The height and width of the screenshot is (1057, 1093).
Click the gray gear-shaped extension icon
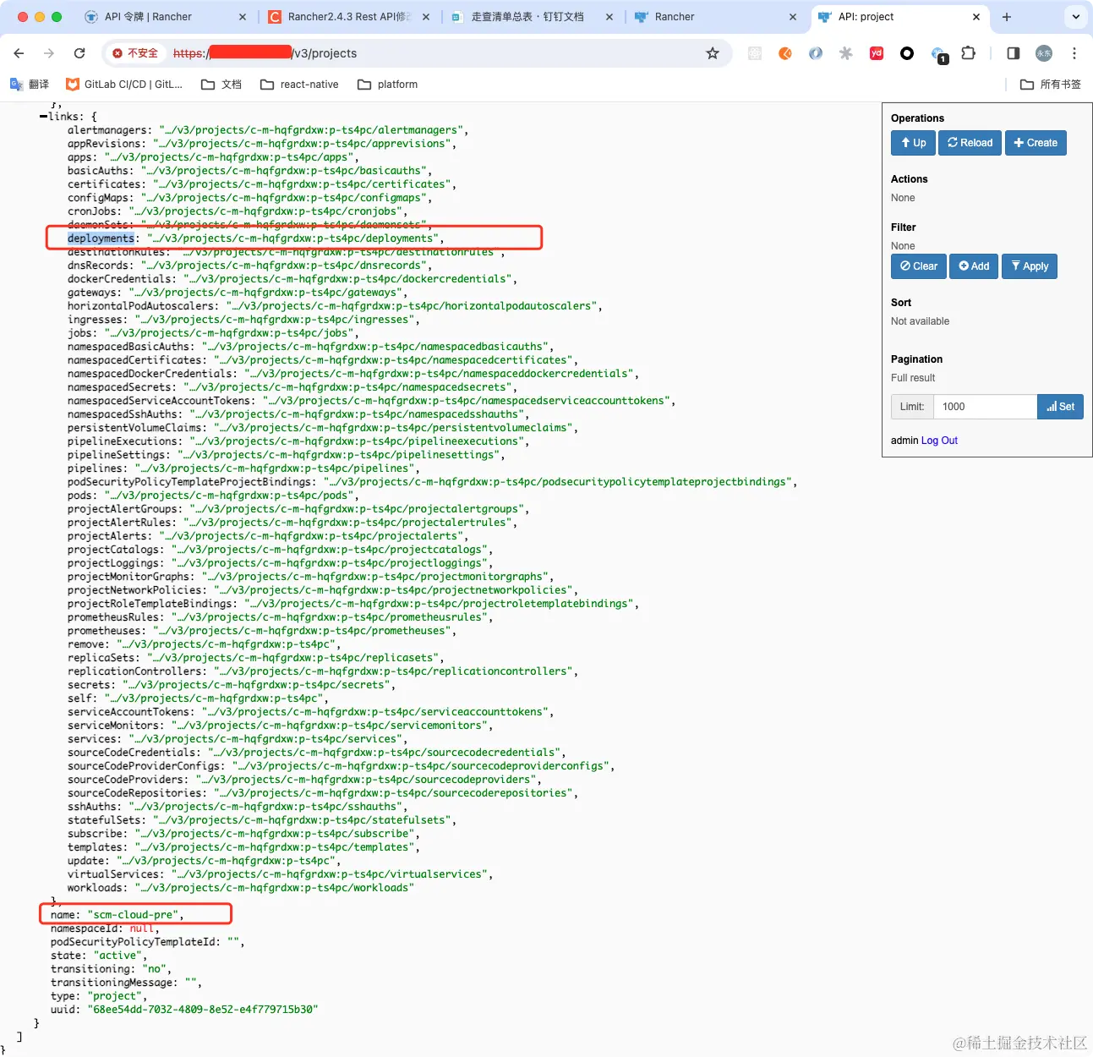[x=846, y=53]
